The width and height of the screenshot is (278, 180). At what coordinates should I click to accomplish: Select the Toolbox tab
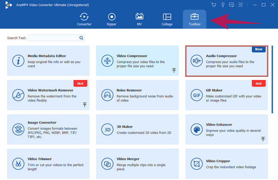coord(195,19)
